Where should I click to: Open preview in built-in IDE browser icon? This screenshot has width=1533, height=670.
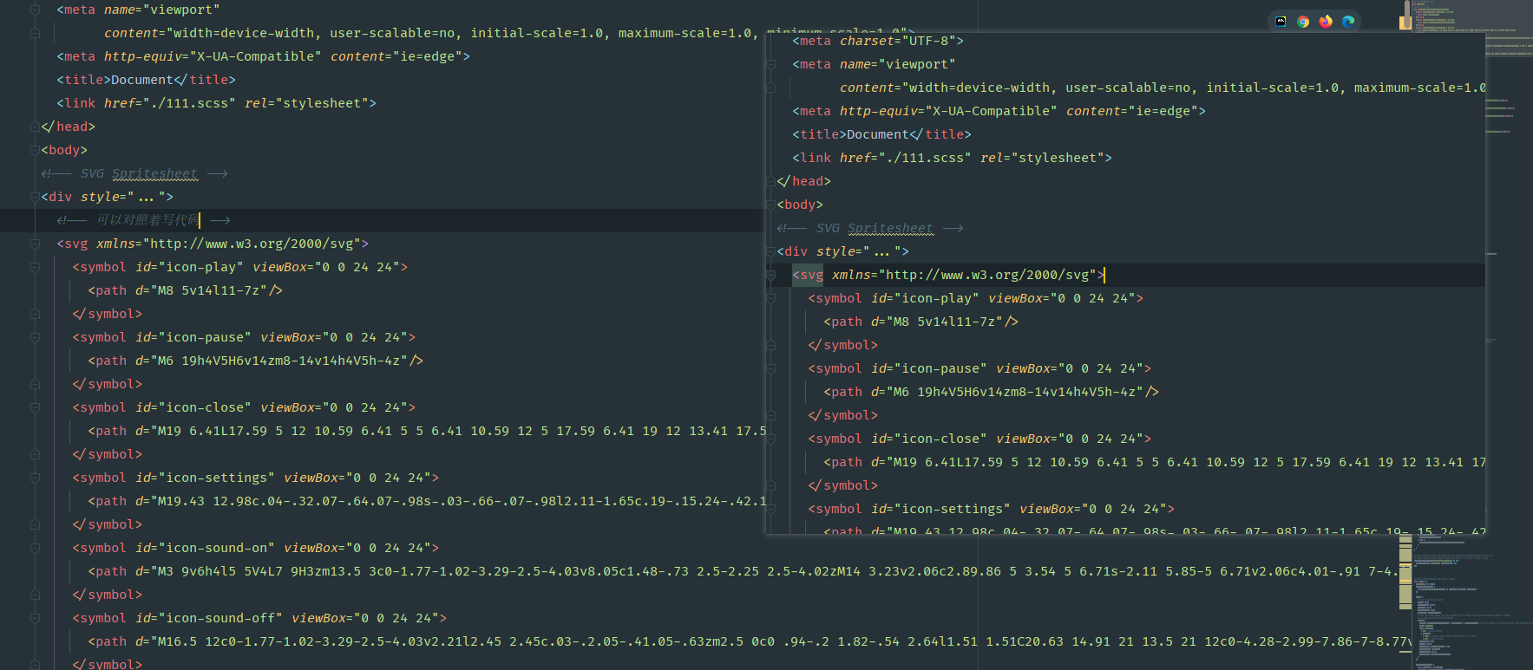tap(1281, 22)
